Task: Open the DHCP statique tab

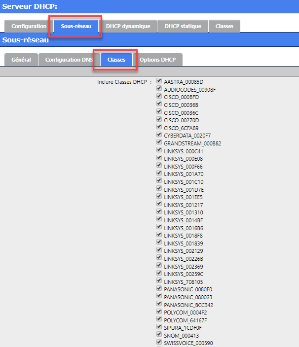Action: (183, 26)
